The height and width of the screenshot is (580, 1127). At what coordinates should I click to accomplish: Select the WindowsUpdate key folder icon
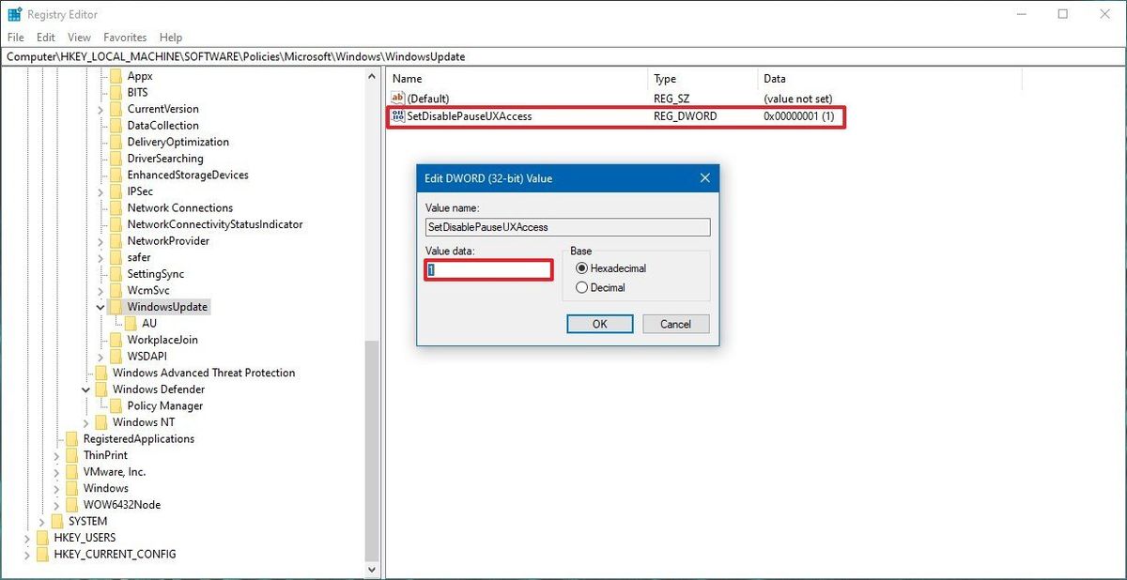pyautogui.click(x=116, y=306)
